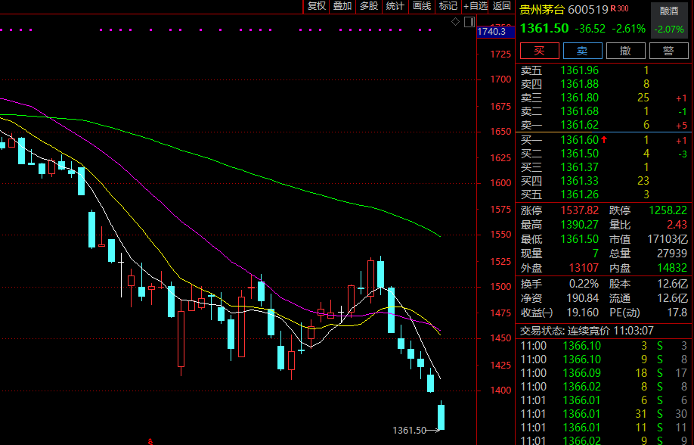Select 卖五 price 1361.96
The height and width of the screenshot is (445, 694).
(579, 70)
